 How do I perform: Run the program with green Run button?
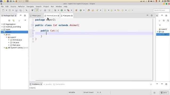point(62,10)
